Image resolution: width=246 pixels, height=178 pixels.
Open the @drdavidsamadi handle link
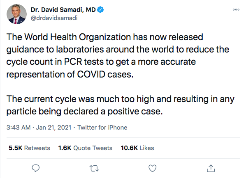(x=54, y=18)
